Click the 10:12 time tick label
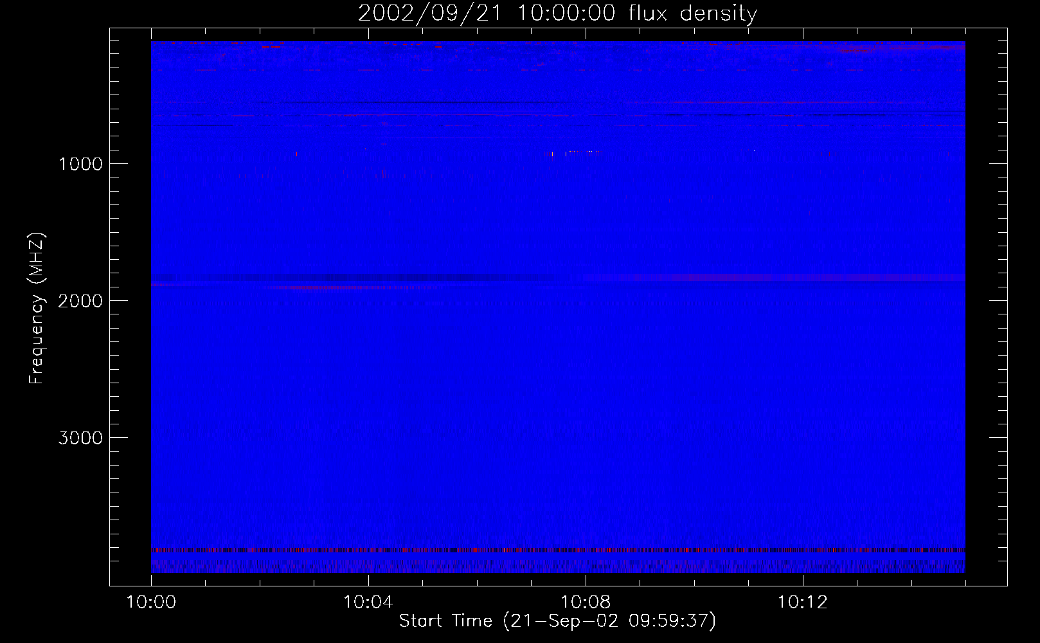 click(803, 602)
